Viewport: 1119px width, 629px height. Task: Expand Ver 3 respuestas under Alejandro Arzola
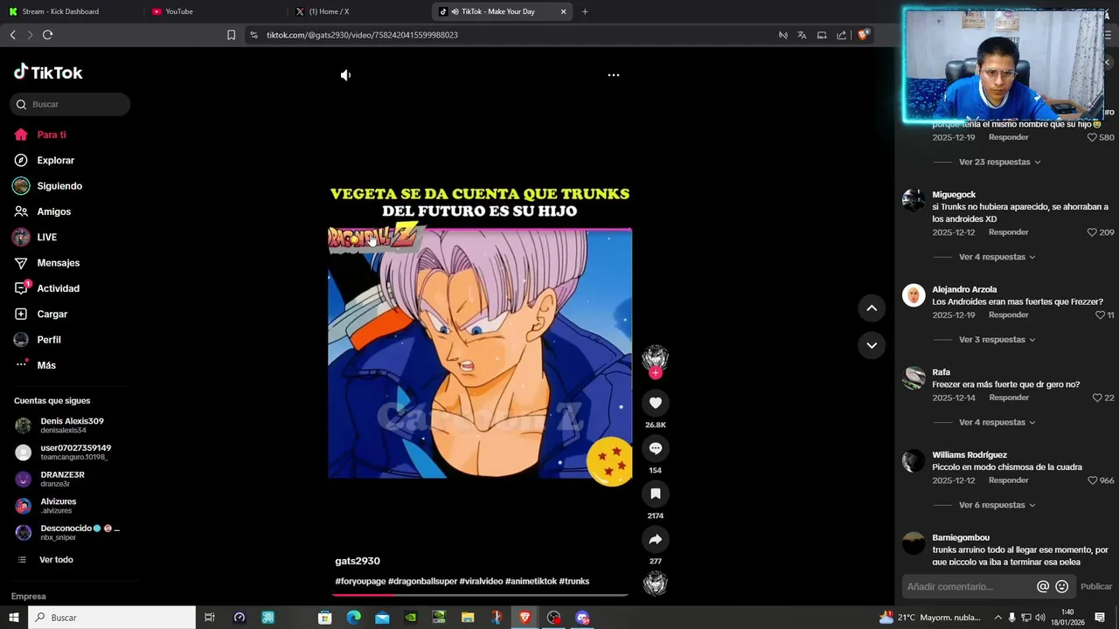997,340
